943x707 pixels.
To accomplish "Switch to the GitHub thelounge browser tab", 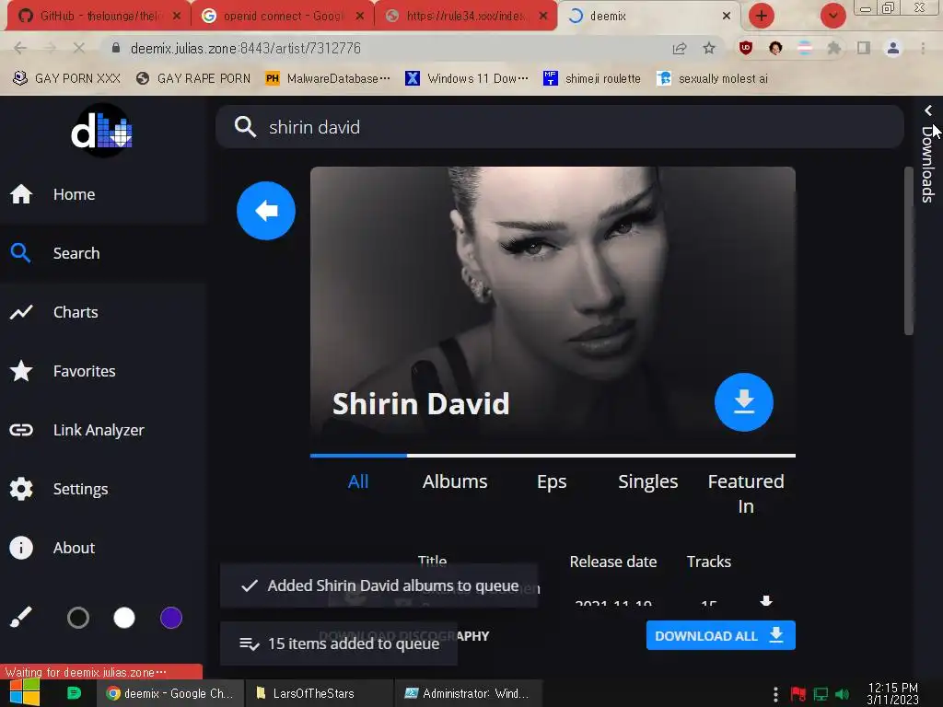I will [x=99, y=16].
